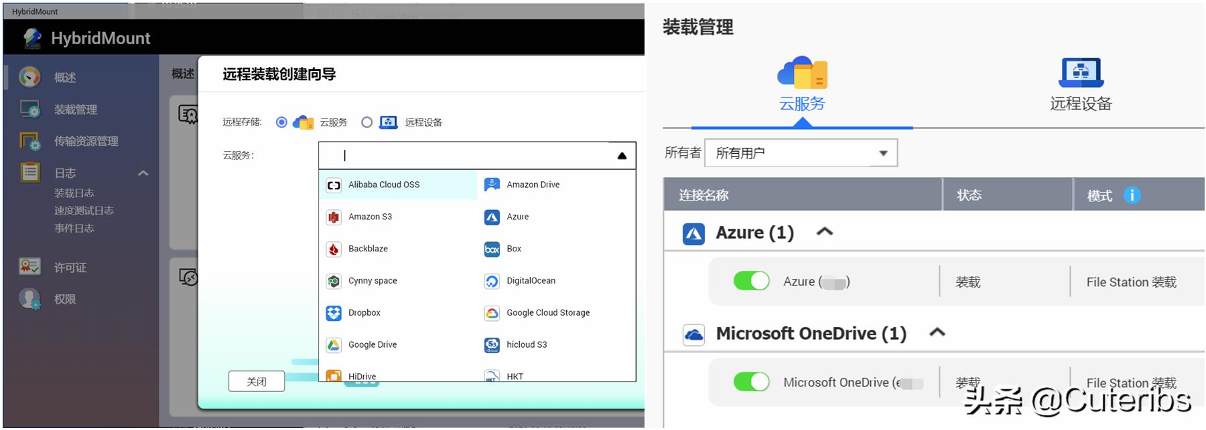This screenshot has height=430, width=1206.
Task: Switch to the 云服务 tab
Action: pos(802,84)
